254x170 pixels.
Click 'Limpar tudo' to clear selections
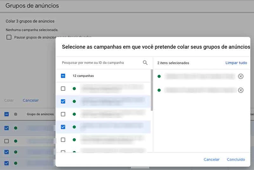[236, 63]
